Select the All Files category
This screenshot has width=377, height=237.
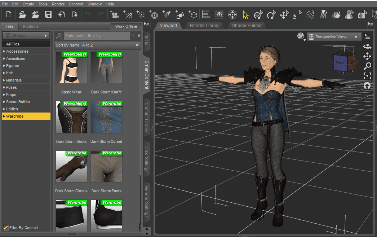tap(13, 44)
